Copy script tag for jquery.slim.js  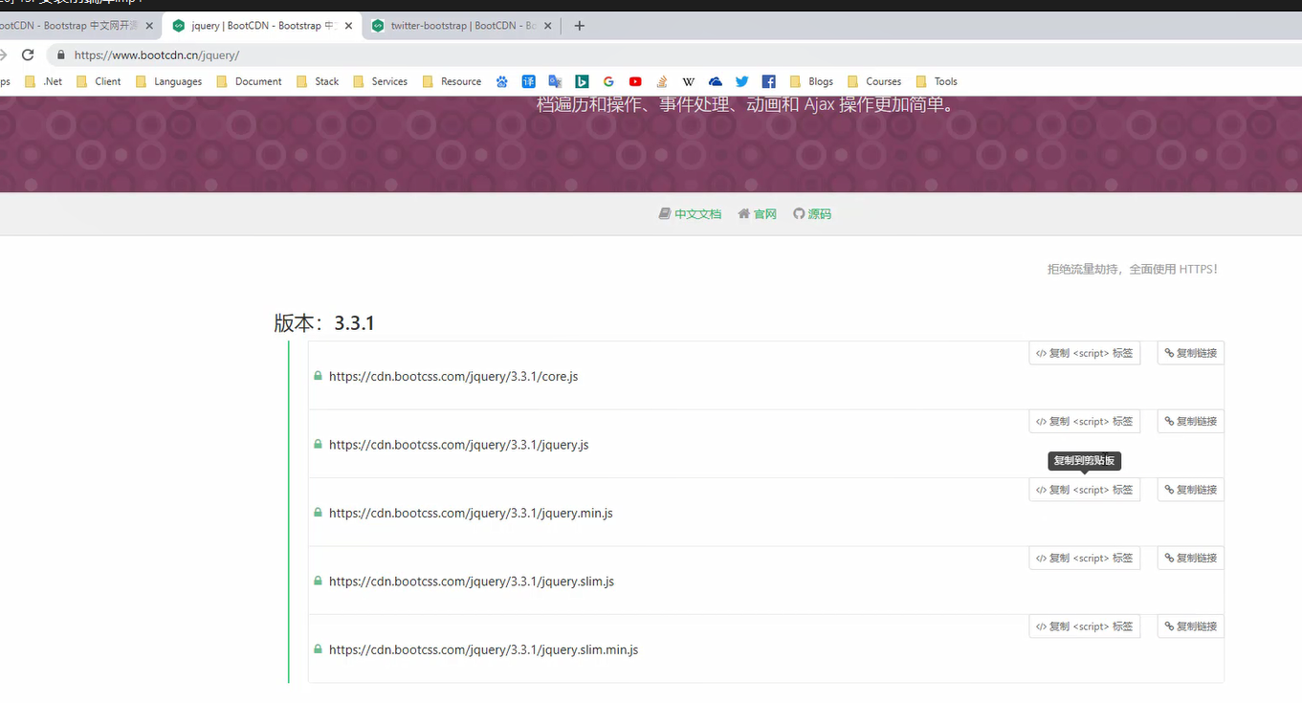click(1085, 558)
